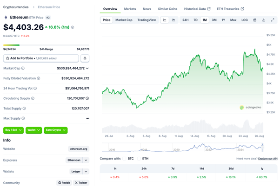This screenshot has height=186, width=280.
Task: Select the 7D time range
Action: tap(195, 20)
